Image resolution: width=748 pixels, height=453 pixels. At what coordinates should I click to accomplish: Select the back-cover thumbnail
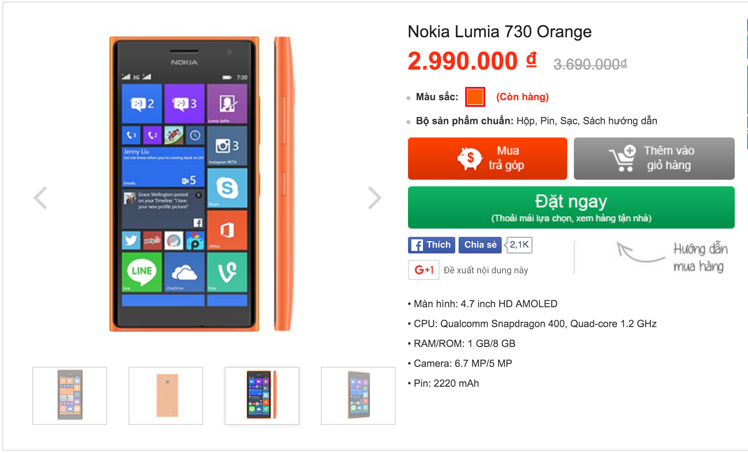[x=165, y=395]
